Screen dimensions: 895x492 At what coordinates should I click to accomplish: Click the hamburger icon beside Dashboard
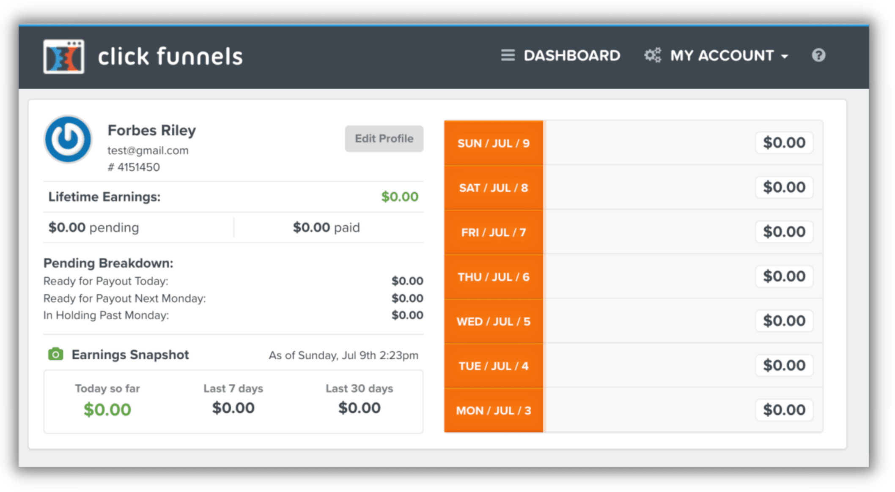508,55
